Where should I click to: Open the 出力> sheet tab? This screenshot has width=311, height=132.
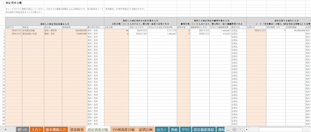[x=162, y=129]
